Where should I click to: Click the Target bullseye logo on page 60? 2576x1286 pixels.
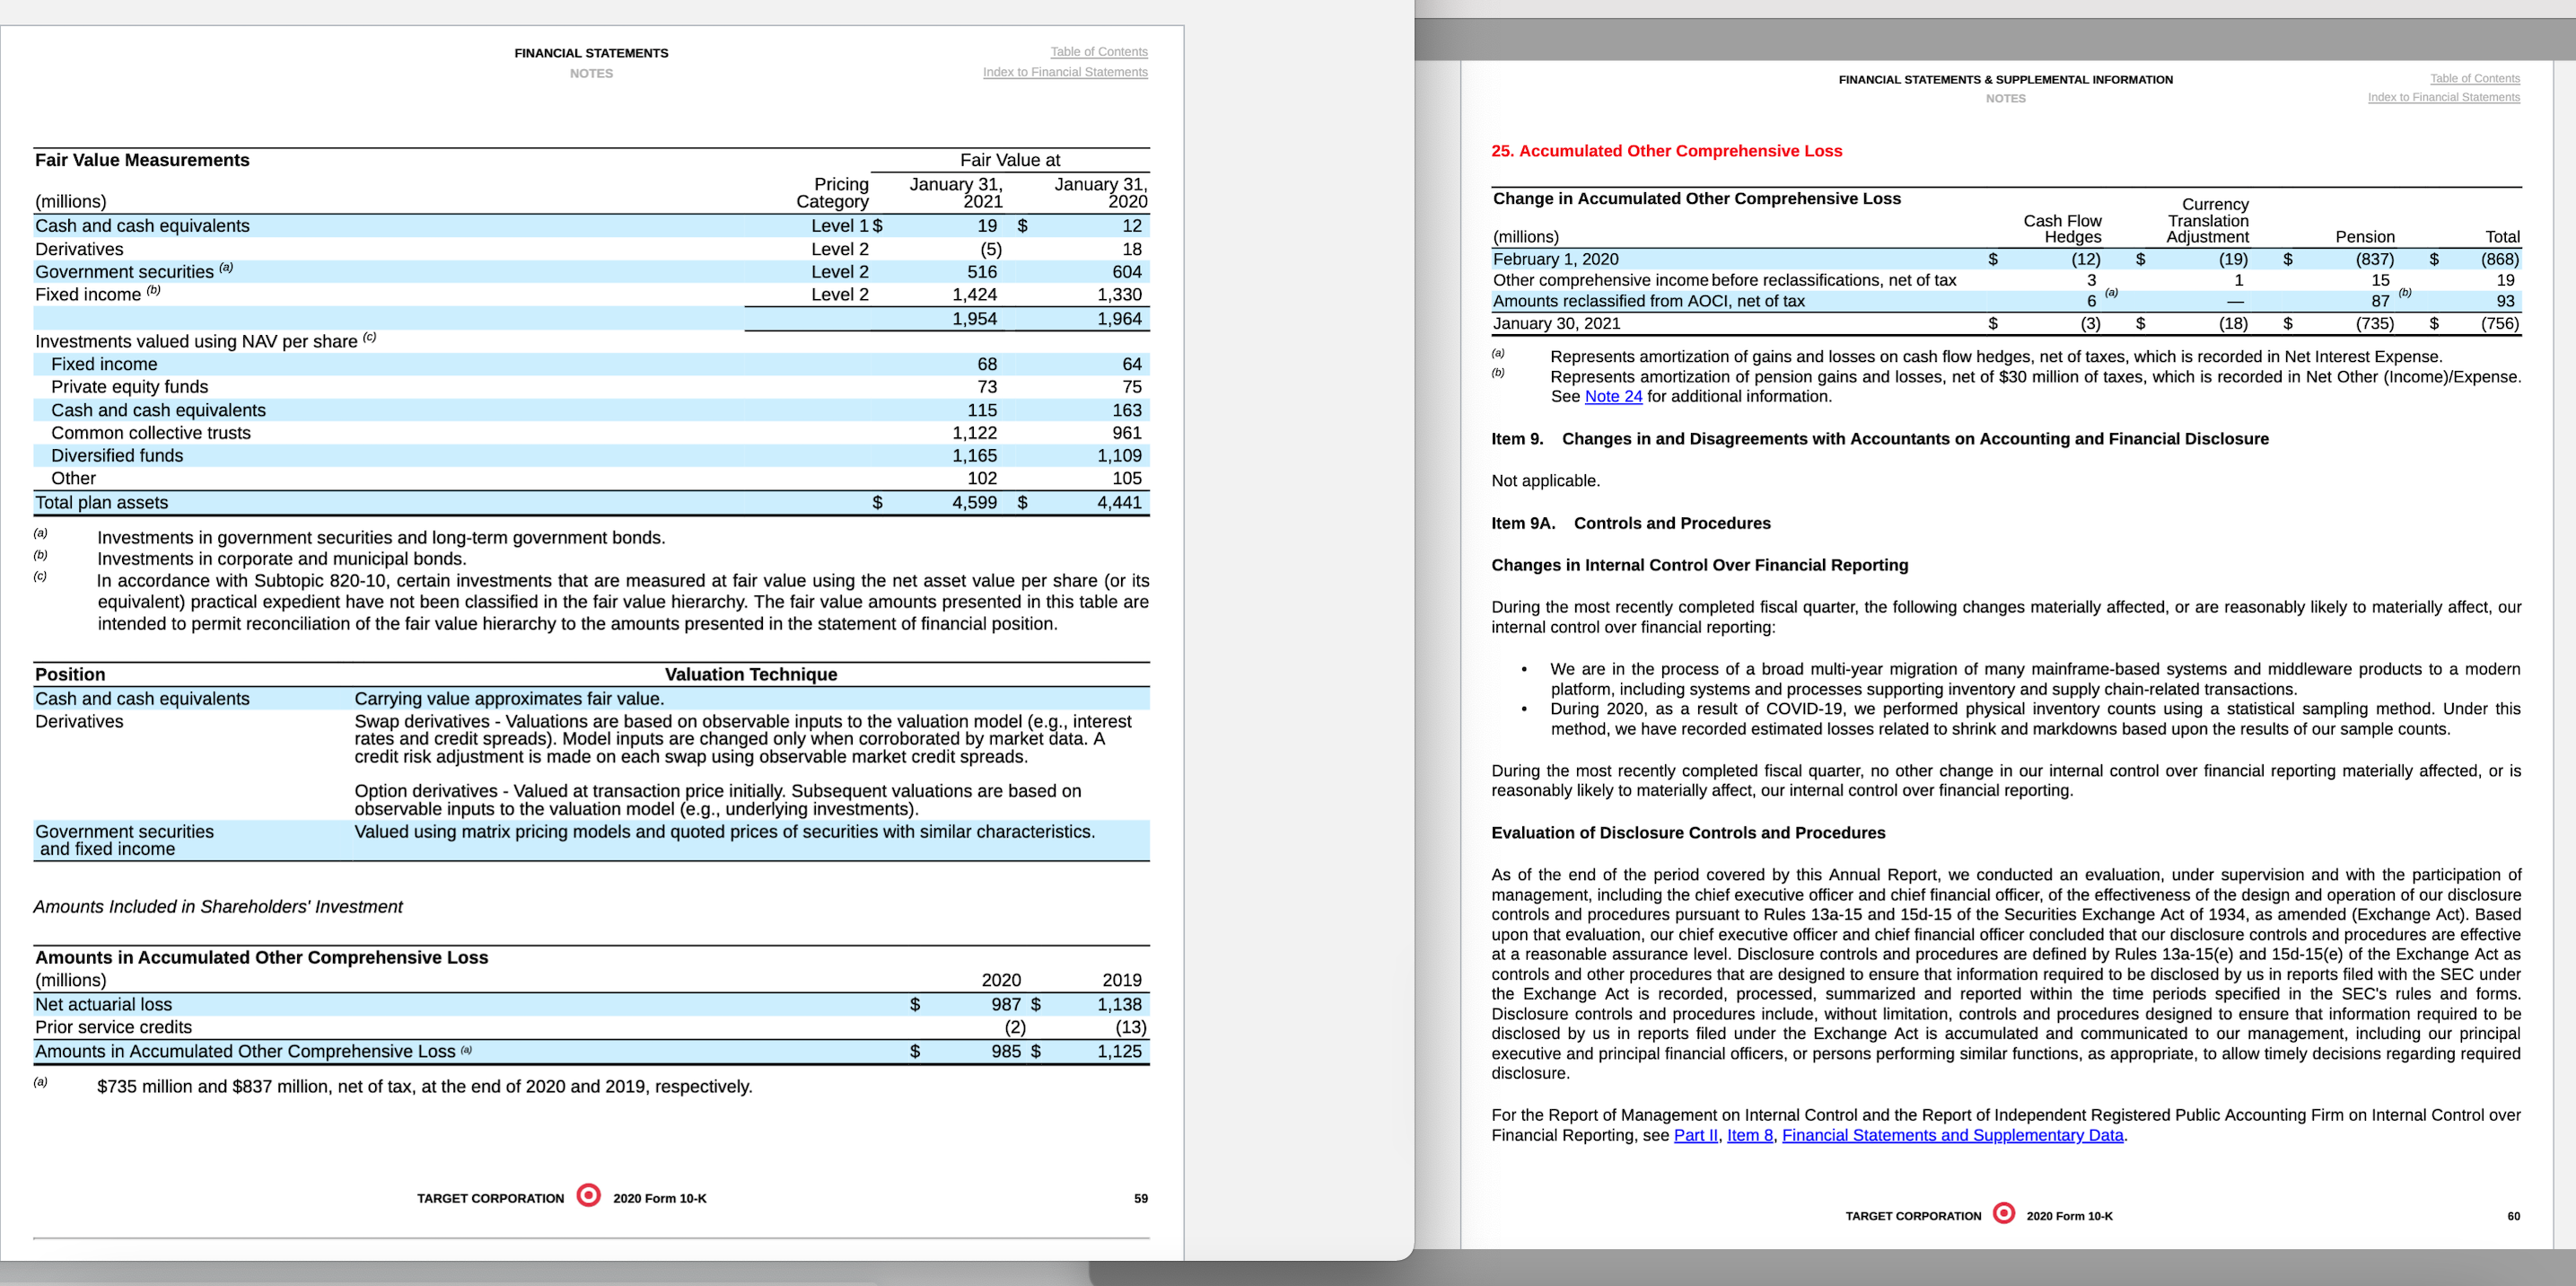2003,1215
